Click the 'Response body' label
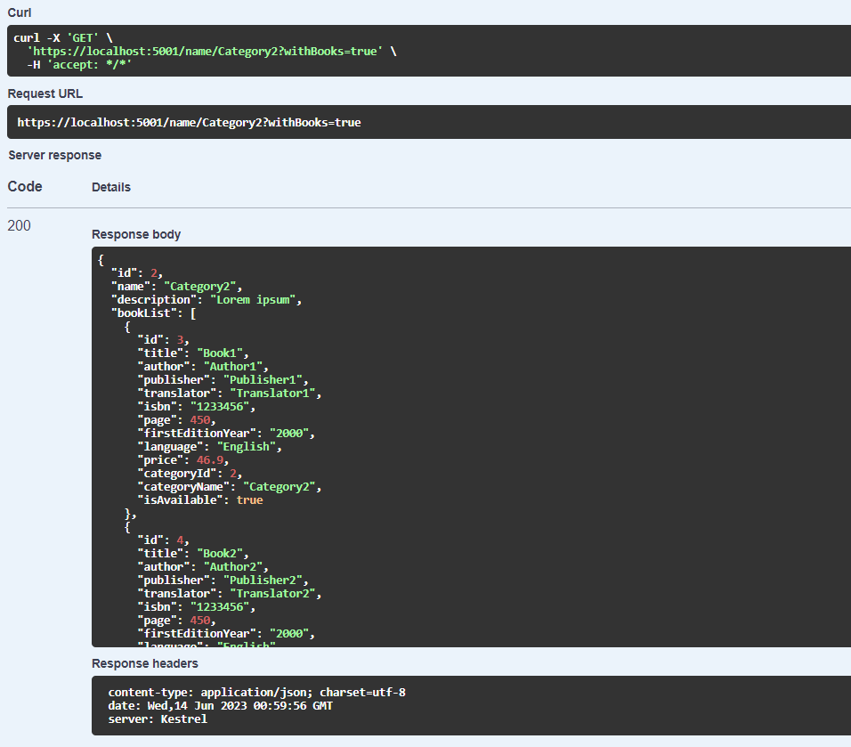 coord(136,234)
